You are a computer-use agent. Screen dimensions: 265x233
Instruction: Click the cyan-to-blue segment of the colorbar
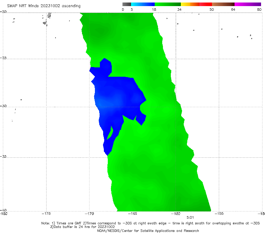tap(143, 4)
